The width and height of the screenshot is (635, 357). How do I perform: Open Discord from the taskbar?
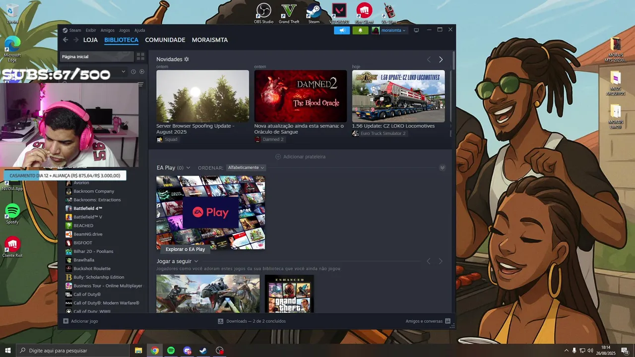pos(187,351)
